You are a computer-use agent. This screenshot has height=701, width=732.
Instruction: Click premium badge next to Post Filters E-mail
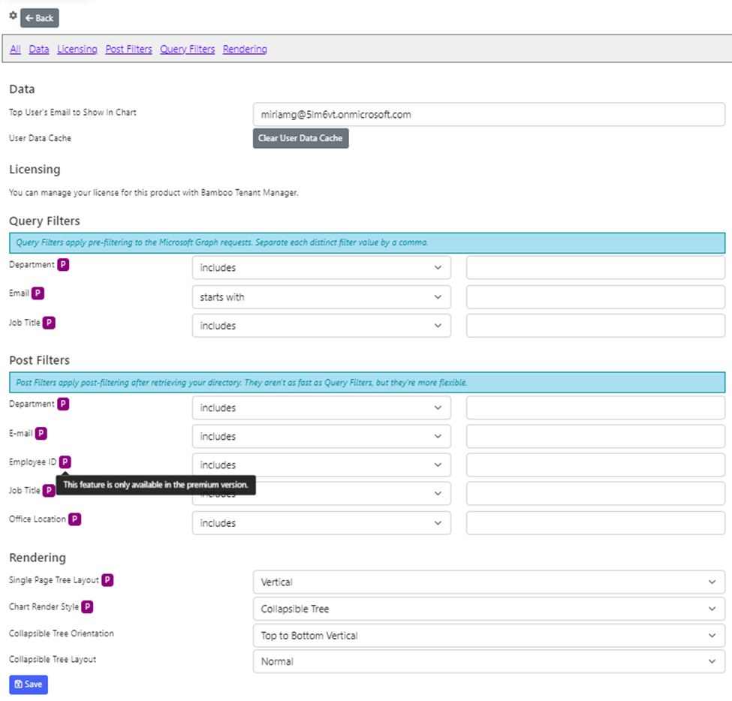(41, 433)
